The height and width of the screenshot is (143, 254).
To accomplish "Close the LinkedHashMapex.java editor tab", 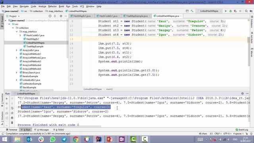I will [181, 16].
